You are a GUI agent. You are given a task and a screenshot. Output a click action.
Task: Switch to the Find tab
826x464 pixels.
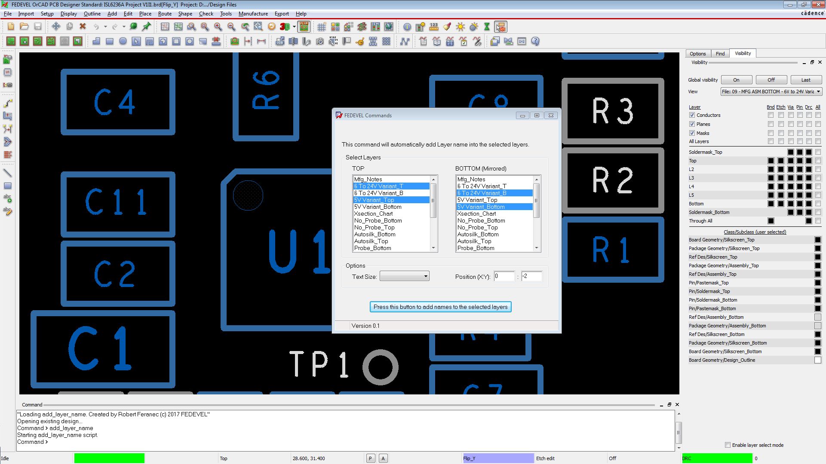point(720,53)
